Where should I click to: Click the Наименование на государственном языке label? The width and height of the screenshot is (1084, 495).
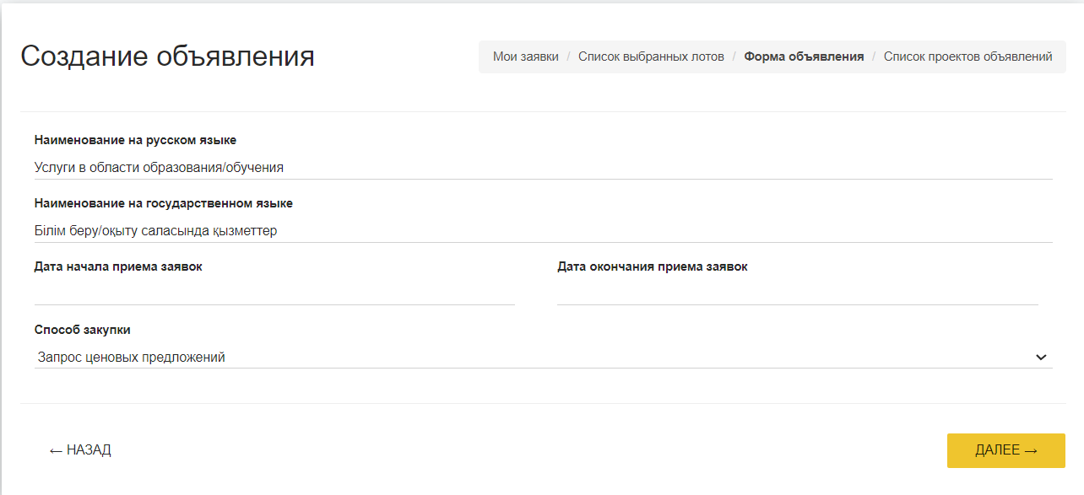point(164,203)
